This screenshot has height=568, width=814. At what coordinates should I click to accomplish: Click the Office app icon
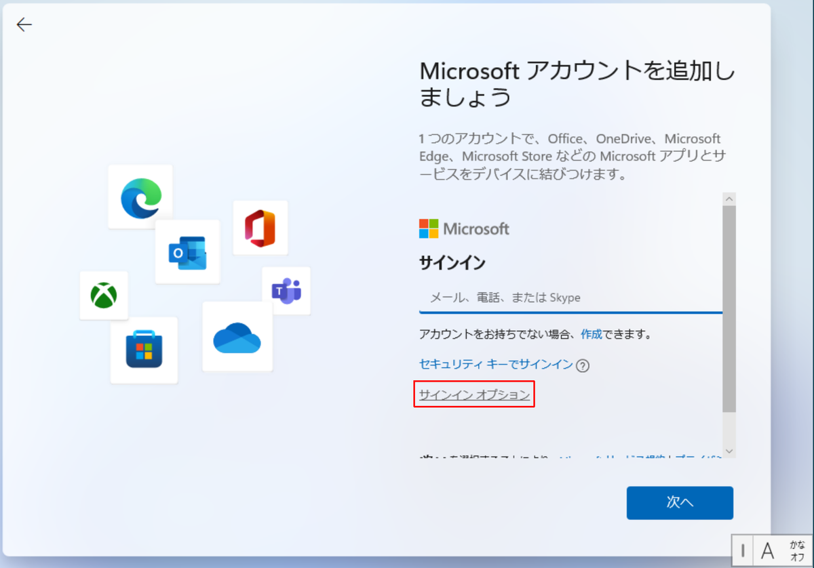260,228
